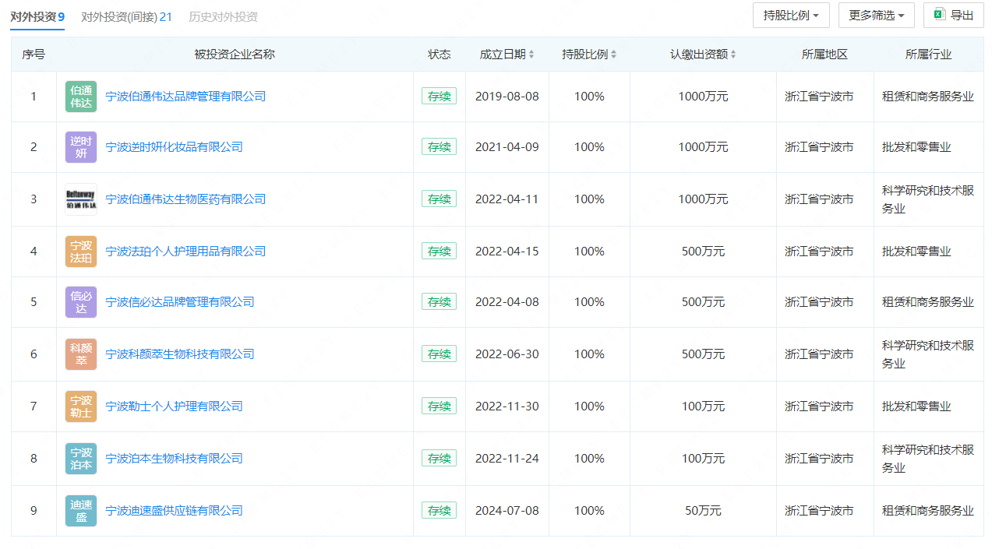Image resolution: width=992 pixels, height=549 pixels.
Task: Click 科学研究和技术服务业 industry for 宁波泊本生物科技
Action: [928, 459]
